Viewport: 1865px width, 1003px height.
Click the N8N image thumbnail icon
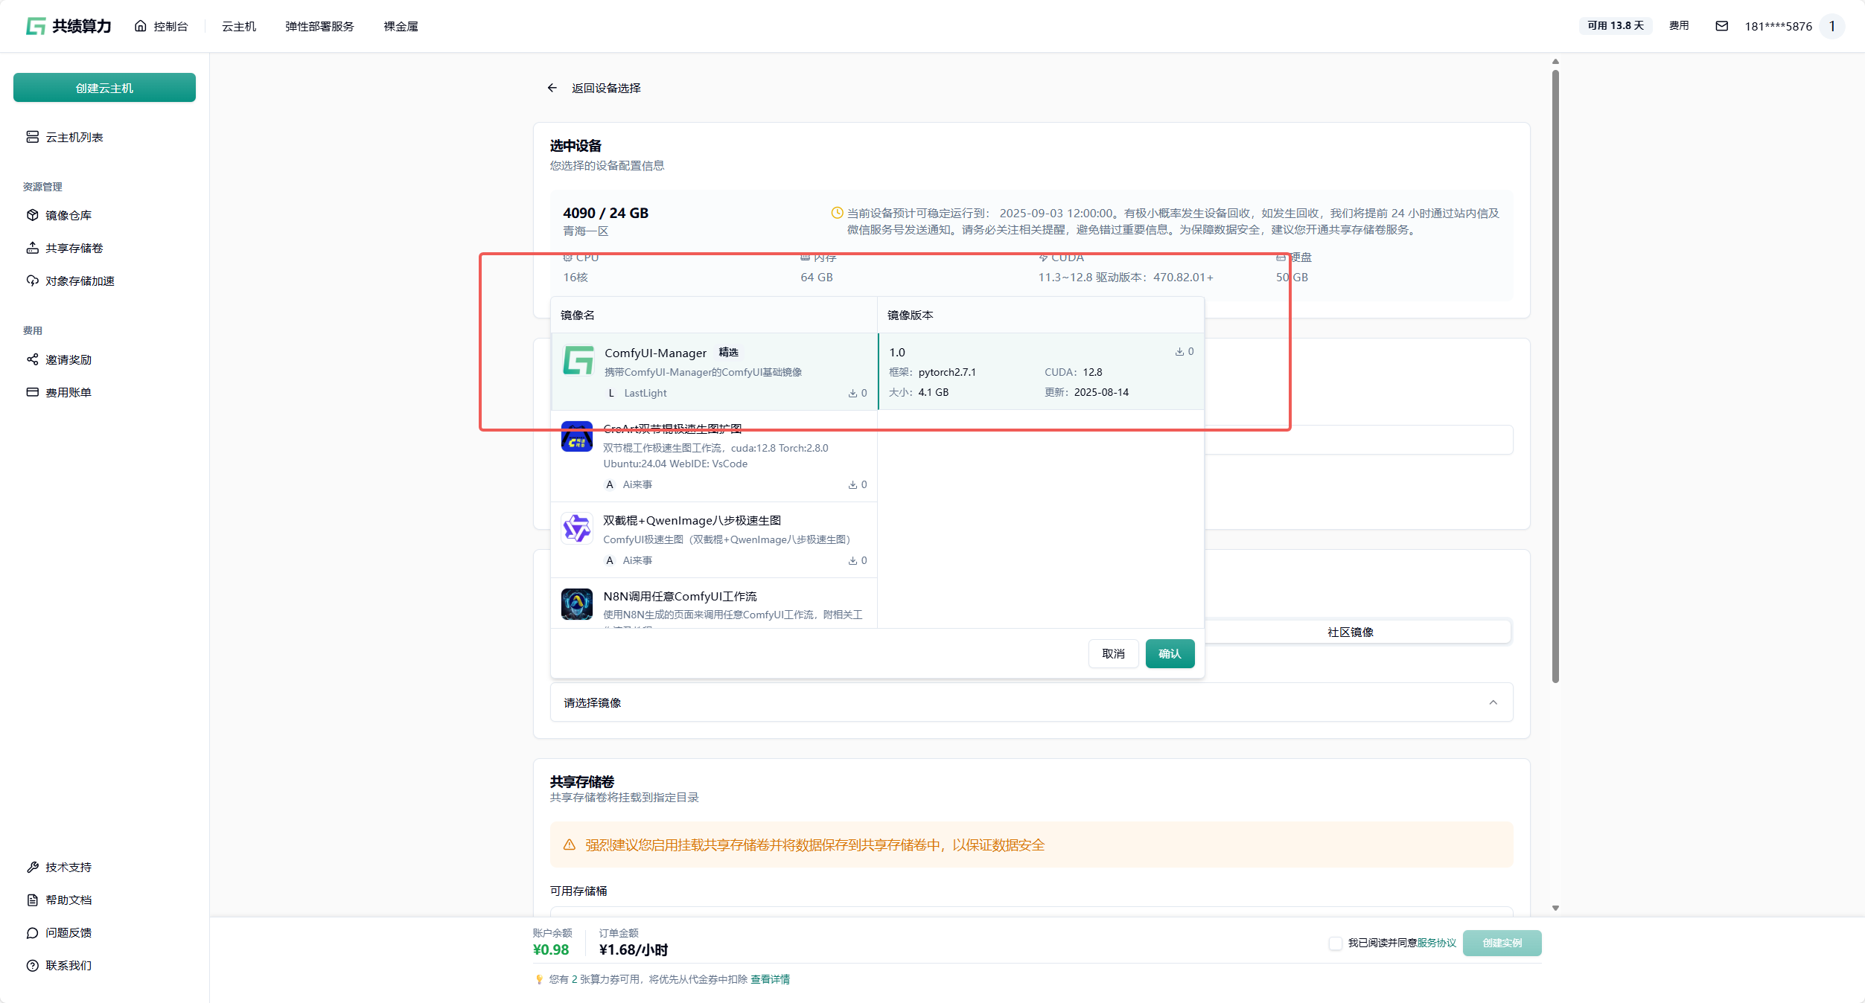pyautogui.click(x=577, y=604)
